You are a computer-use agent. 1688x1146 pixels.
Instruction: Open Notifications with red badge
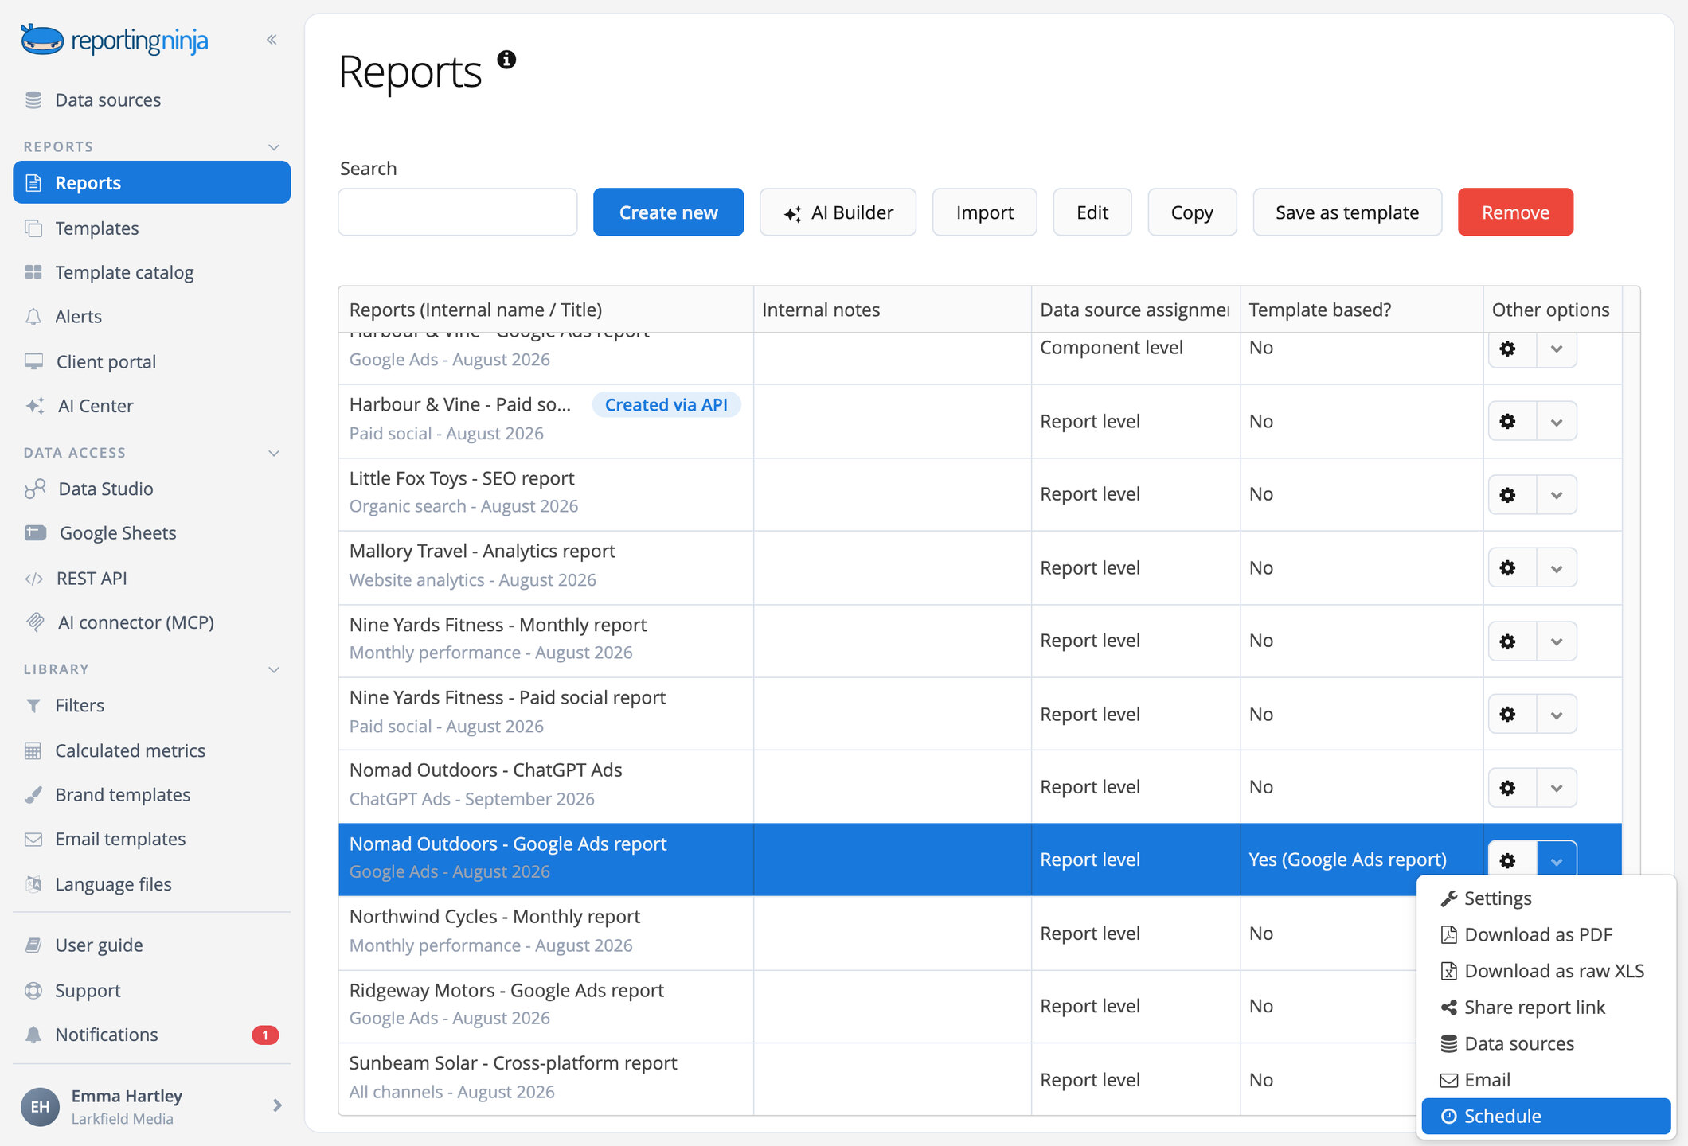click(151, 1035)
